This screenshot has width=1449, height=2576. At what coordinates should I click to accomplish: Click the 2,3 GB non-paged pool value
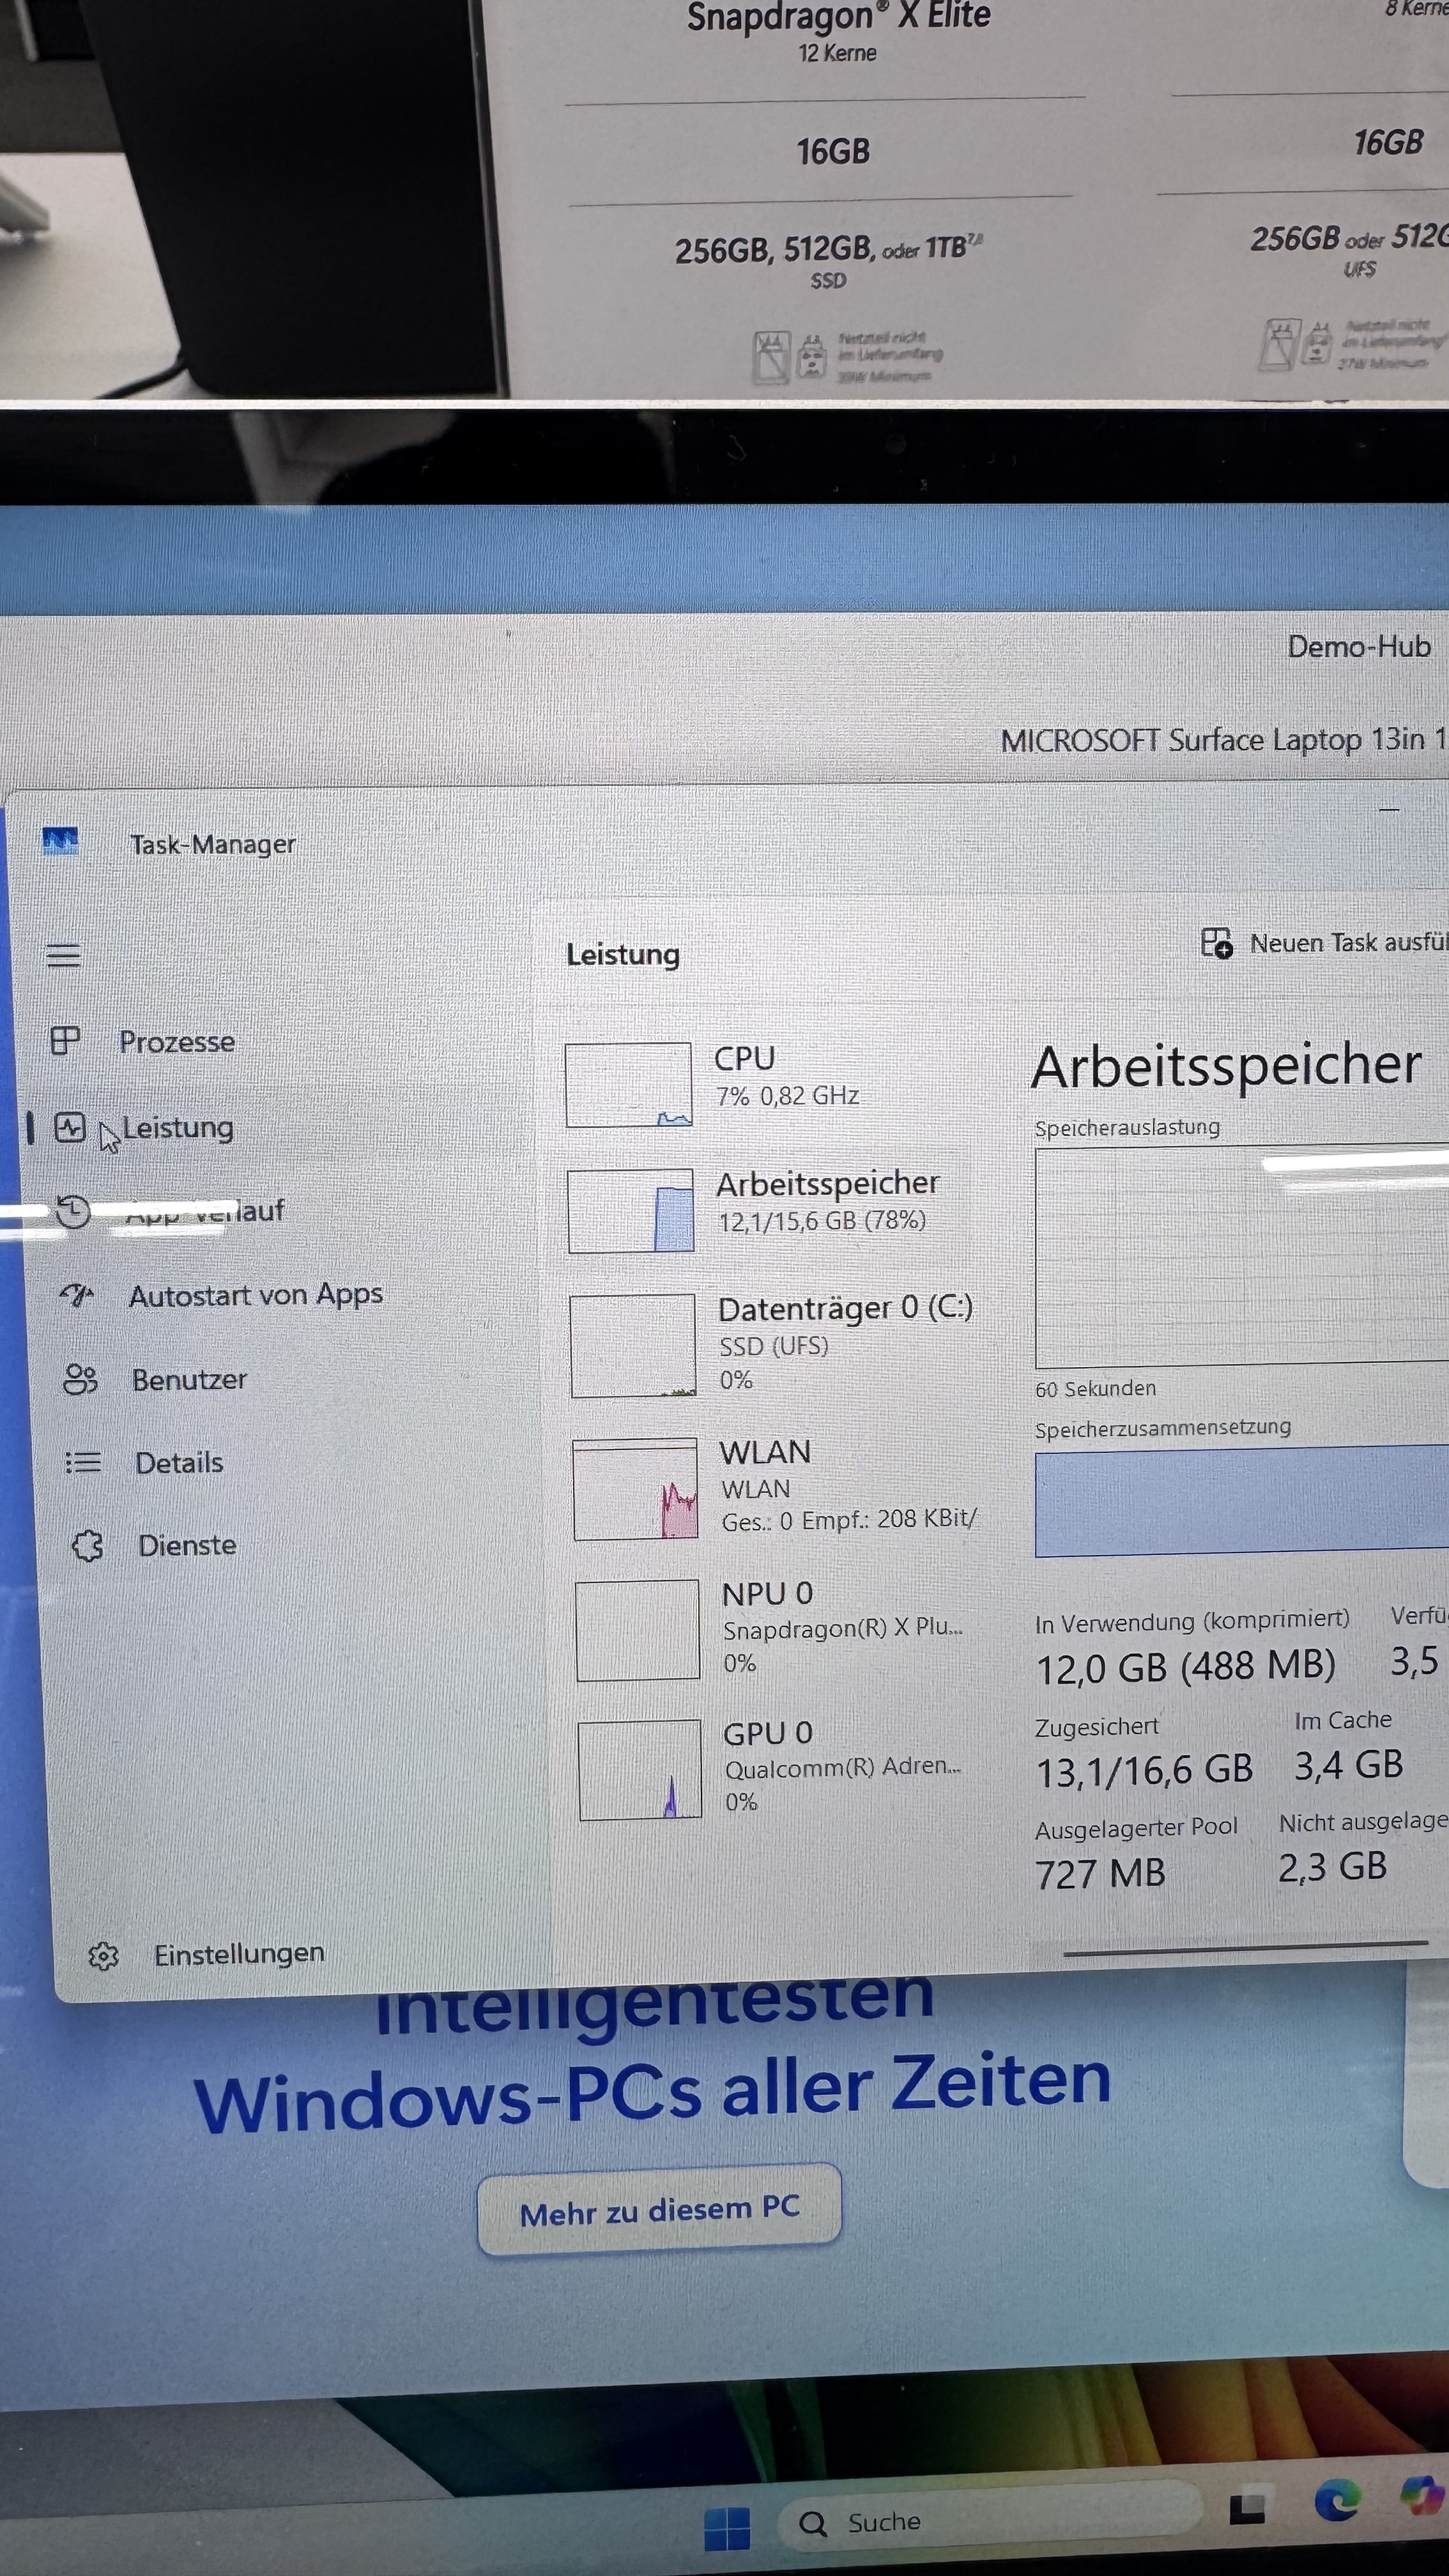tap(1332, 1867)
